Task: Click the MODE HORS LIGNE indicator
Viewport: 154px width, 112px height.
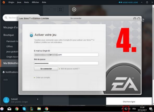Action: point(128,2)
